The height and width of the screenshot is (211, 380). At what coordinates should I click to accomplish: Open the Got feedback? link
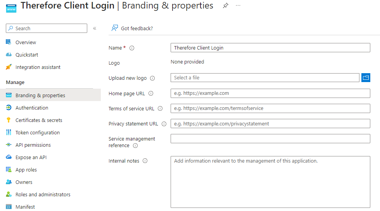[x=132, y=28]
